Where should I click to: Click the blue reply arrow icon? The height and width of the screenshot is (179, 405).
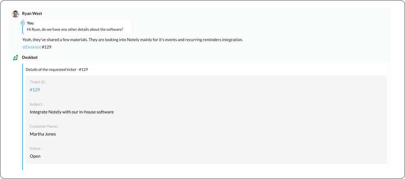23,23
